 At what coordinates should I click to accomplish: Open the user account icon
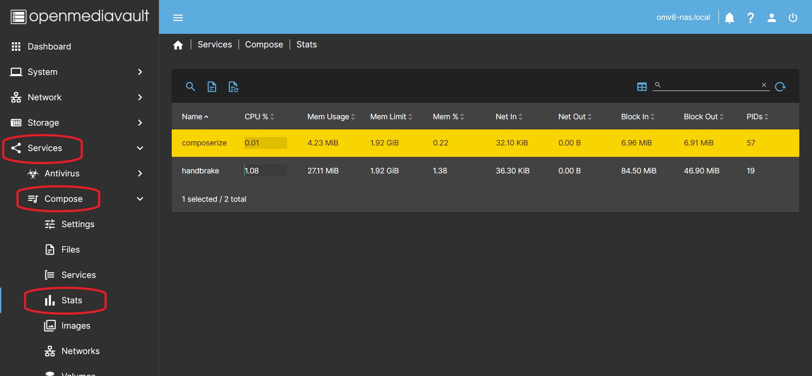tap(771, 18)
